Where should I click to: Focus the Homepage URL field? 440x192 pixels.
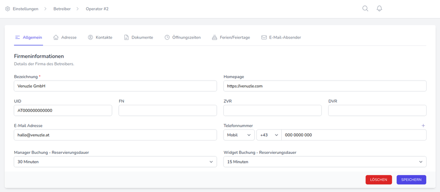[325, 86]
